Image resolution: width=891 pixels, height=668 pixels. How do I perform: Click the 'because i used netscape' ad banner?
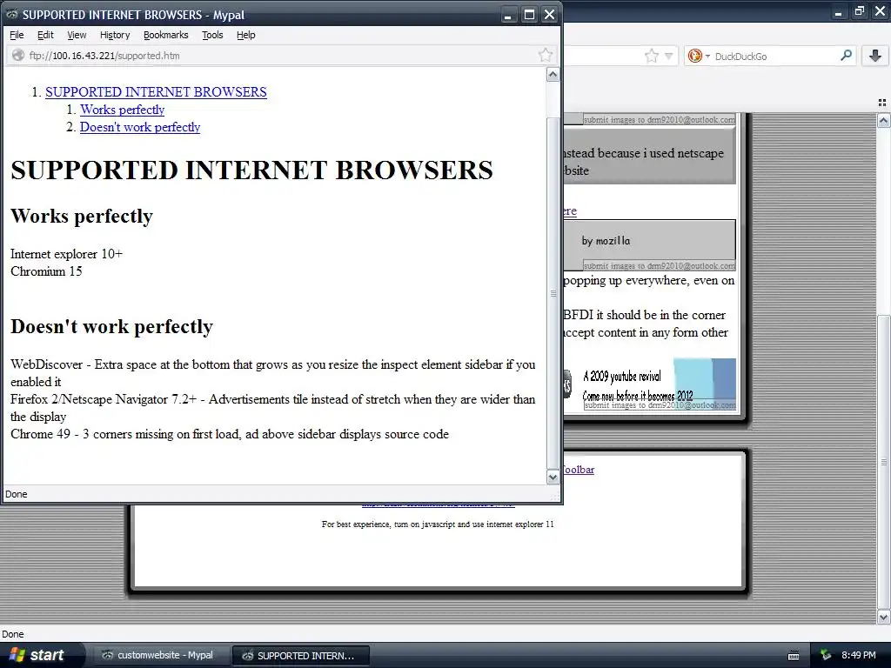point(649,155)
